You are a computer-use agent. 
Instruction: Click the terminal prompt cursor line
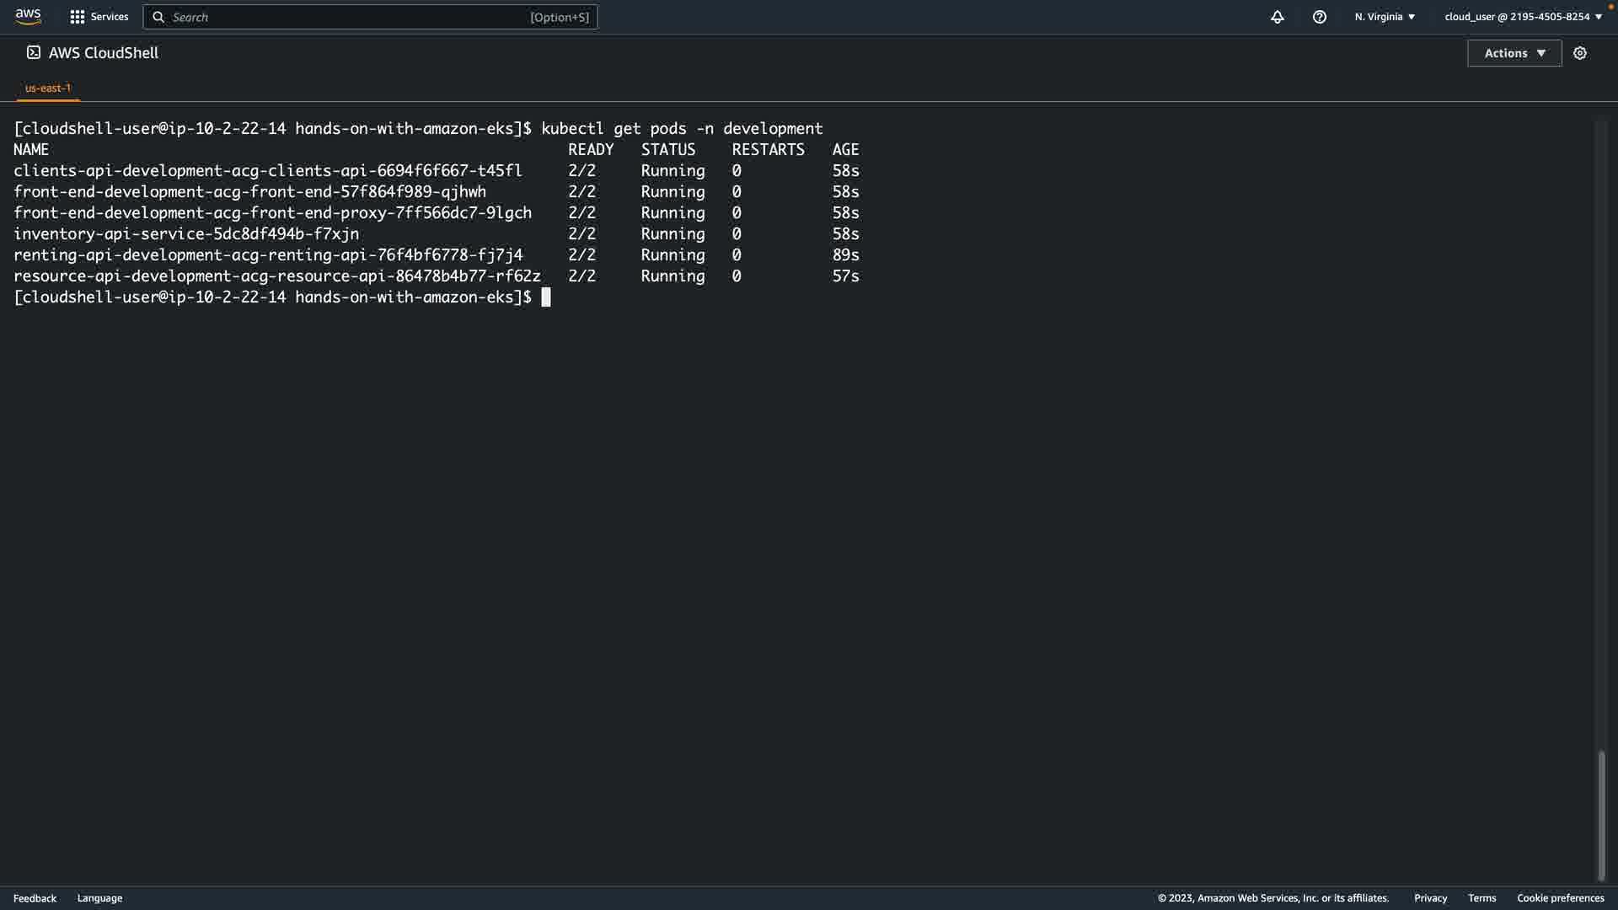pyautogui.click(x=545, y=297)
